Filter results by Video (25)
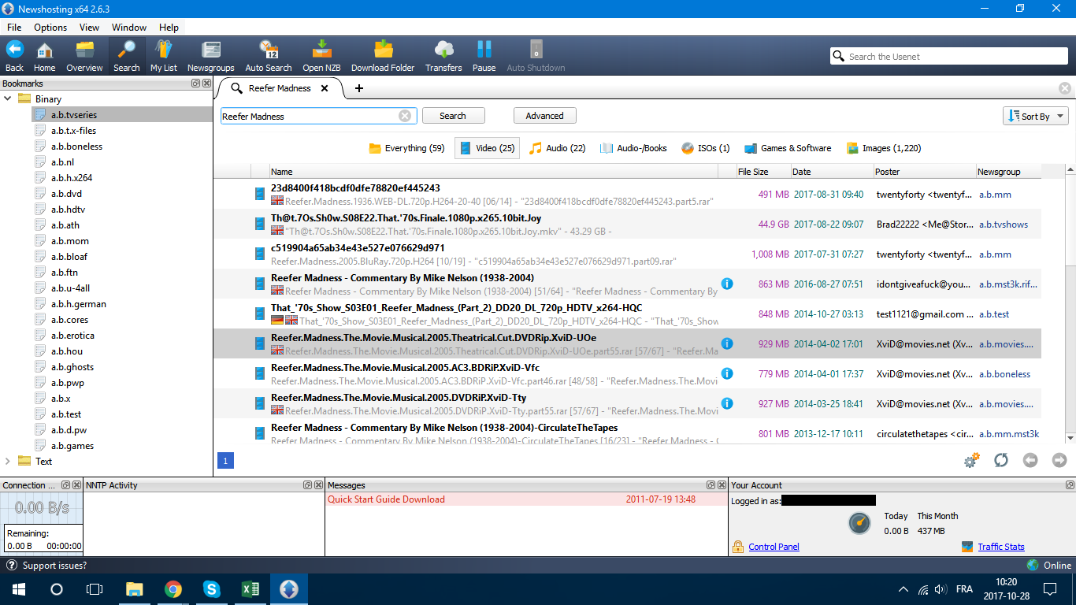 [487, 148]
